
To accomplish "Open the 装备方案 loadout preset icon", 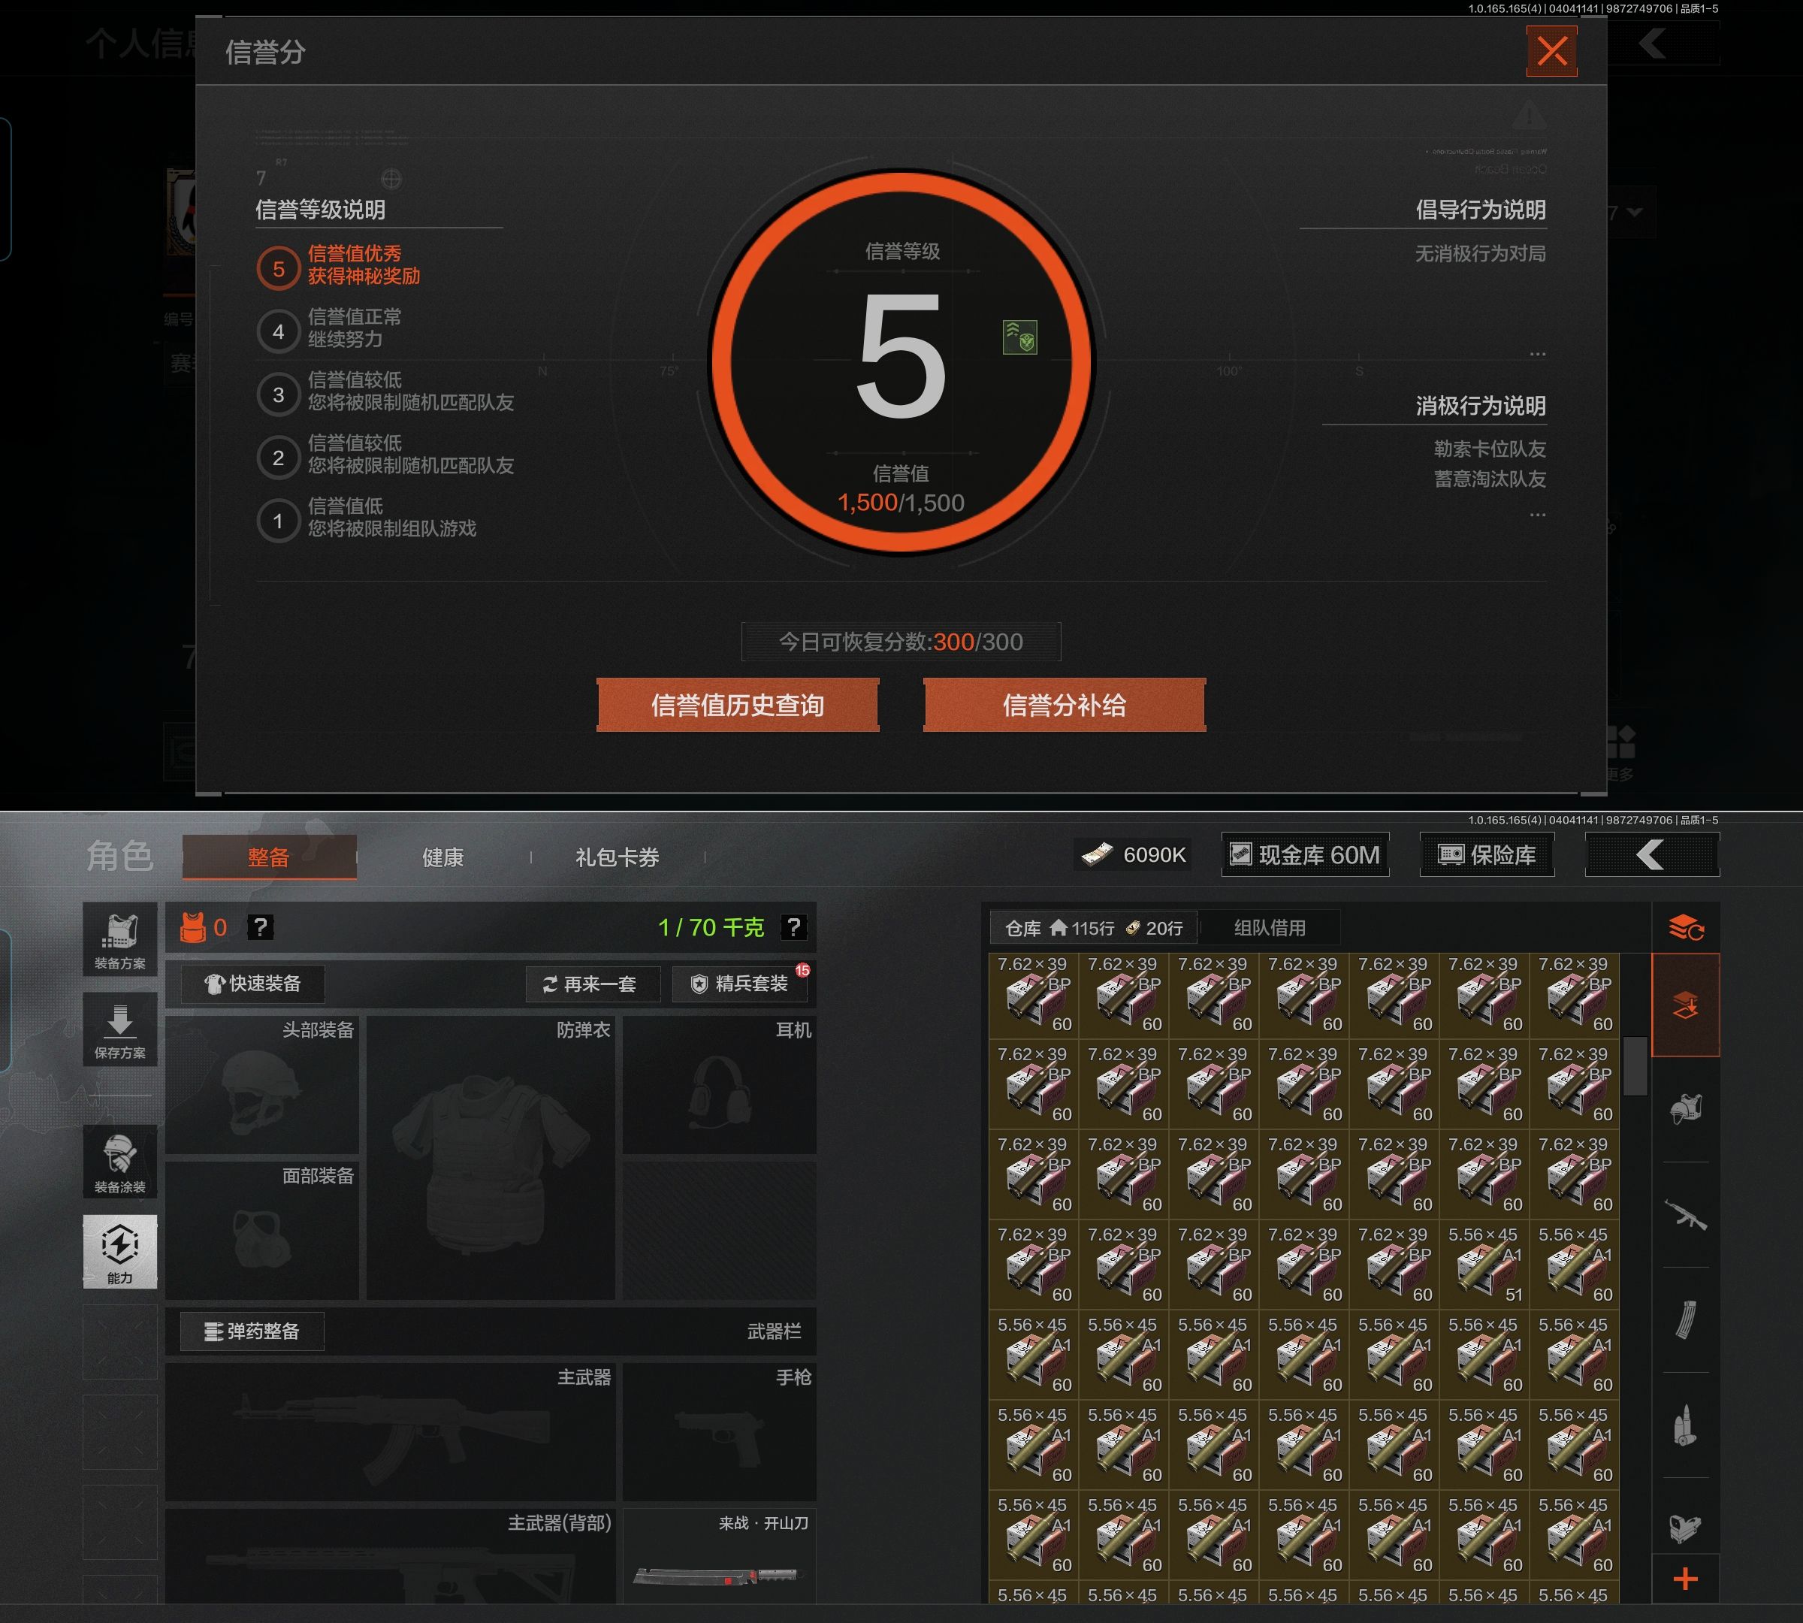I will coord(119,940).
